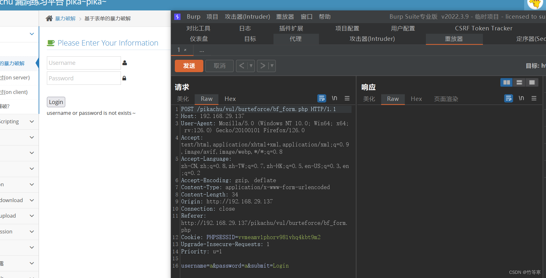Click the 取消 cancel button
Viewport: 546px width, 278px height.
(x=219, y=66)
